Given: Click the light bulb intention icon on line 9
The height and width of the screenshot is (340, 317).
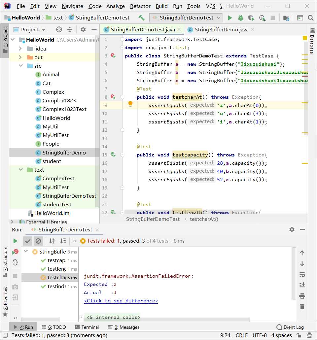Looking at the screenshot, I should (x=130, y=104).
